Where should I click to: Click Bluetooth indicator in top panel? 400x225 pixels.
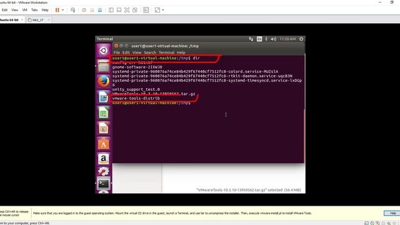266,39
